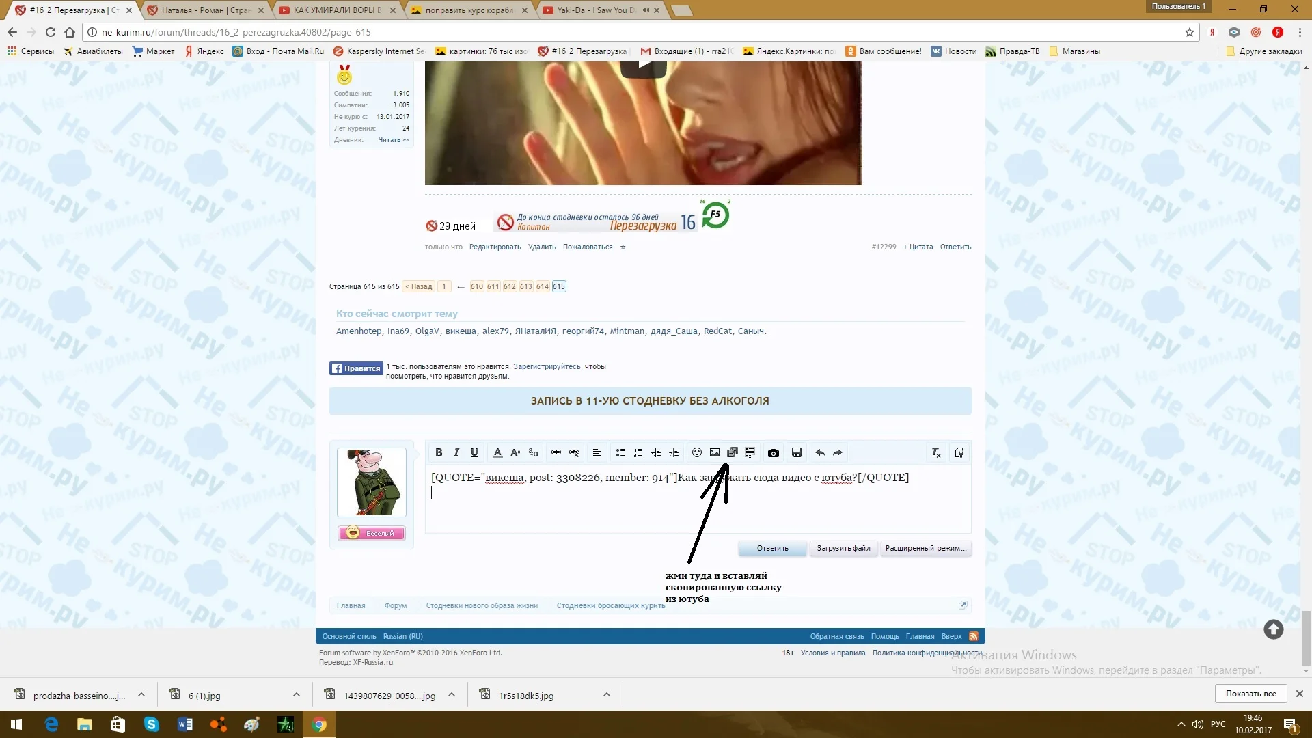Undo last edit with the undo arrow
The width and height of the screenshot is (1312, 738).
[x=819, y=452]
